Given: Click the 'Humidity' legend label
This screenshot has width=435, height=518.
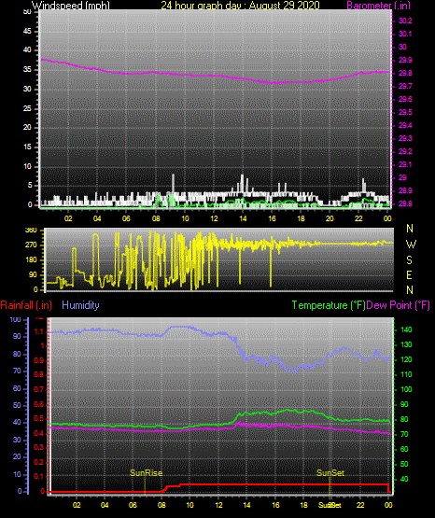Looking at the screenshot, I should click(x=80, y=305).
